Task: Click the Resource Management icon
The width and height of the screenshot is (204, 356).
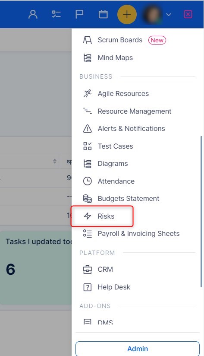Action: coord(87,111)
